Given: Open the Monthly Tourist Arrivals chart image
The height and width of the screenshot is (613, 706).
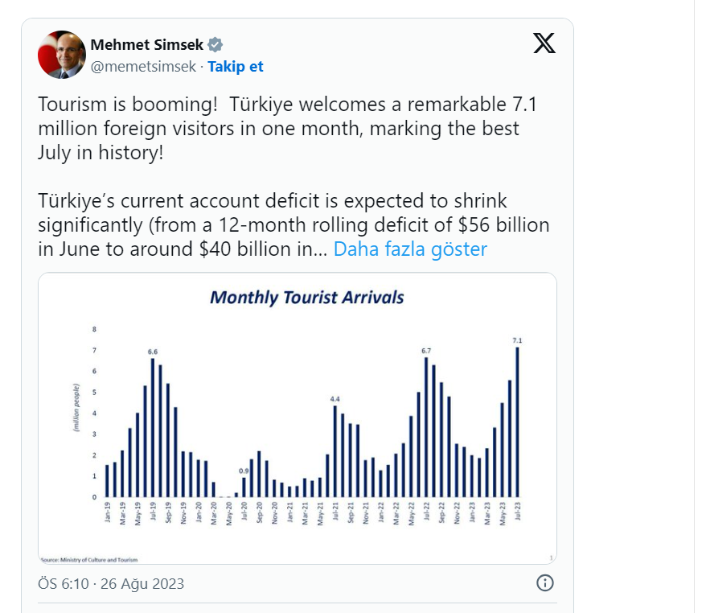Looking at the screenshot, I should 298,418.
